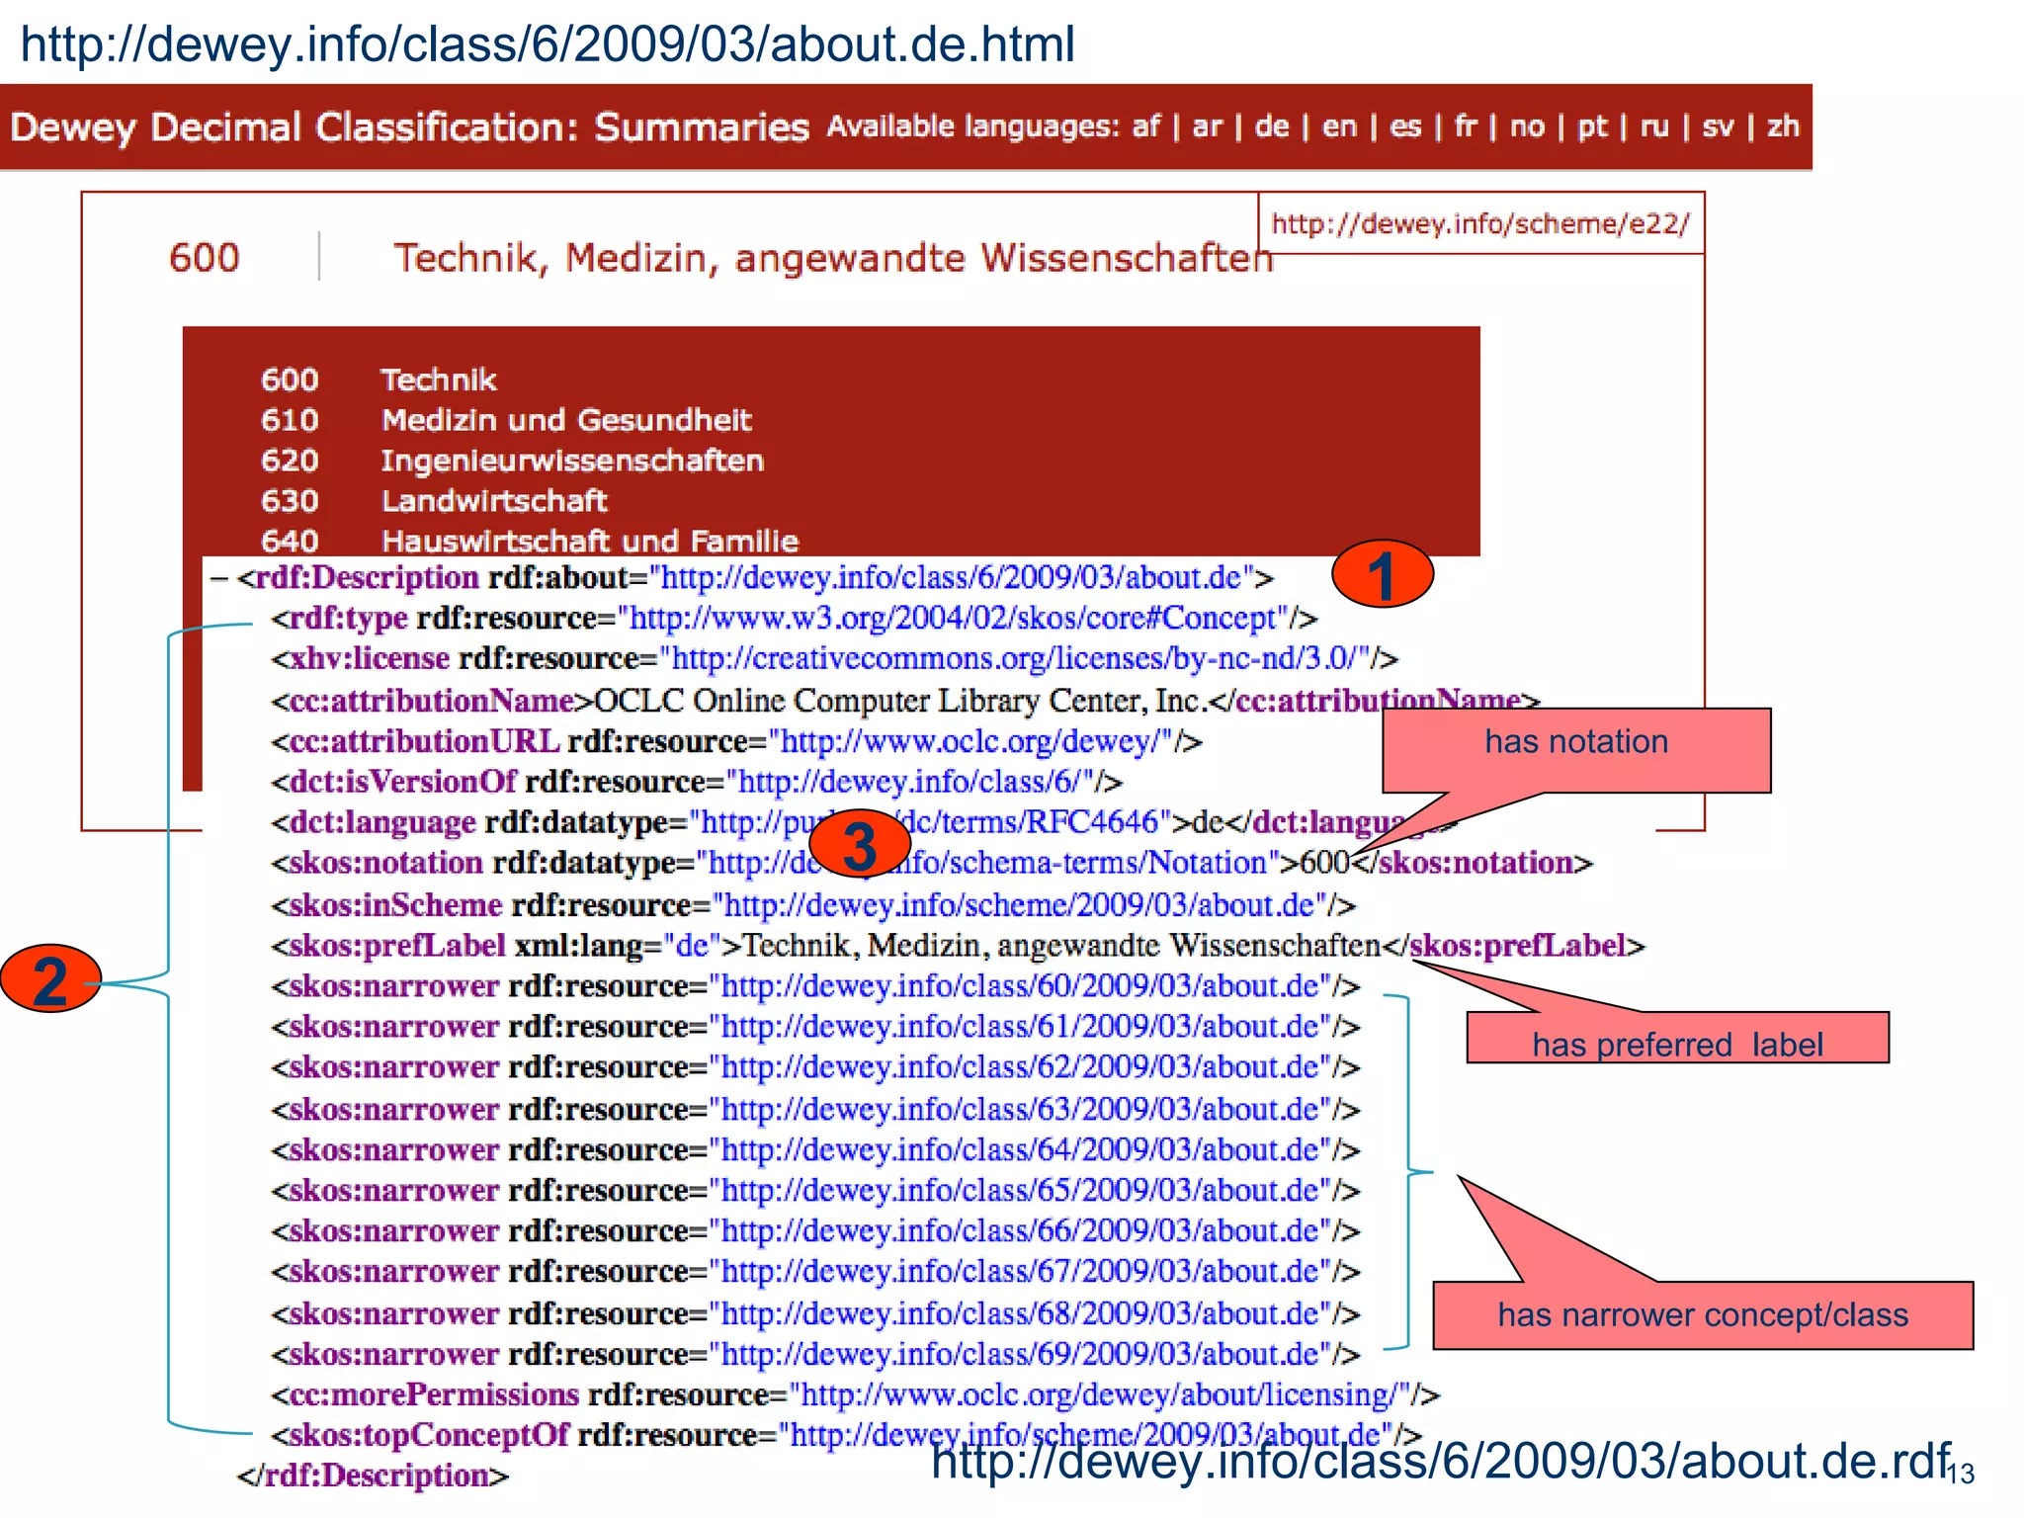Select skos:narrower class/66 line
Viewport: 2024px width, 1518px height.
click(x=816, y=1232)
